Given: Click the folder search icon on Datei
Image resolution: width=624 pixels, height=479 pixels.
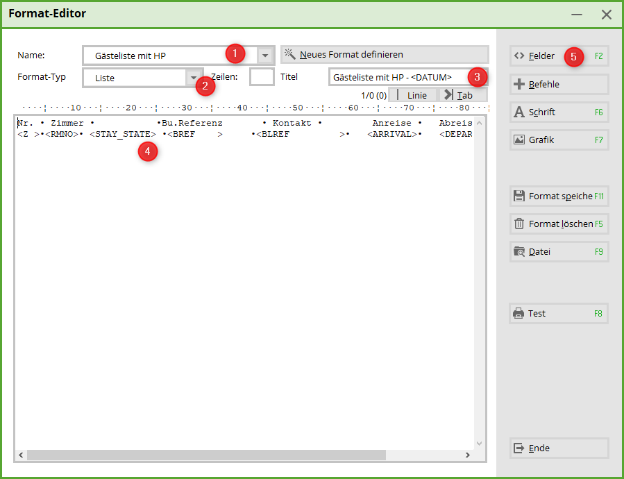Looking at the screenshot, I should click(x=519, y=251).
